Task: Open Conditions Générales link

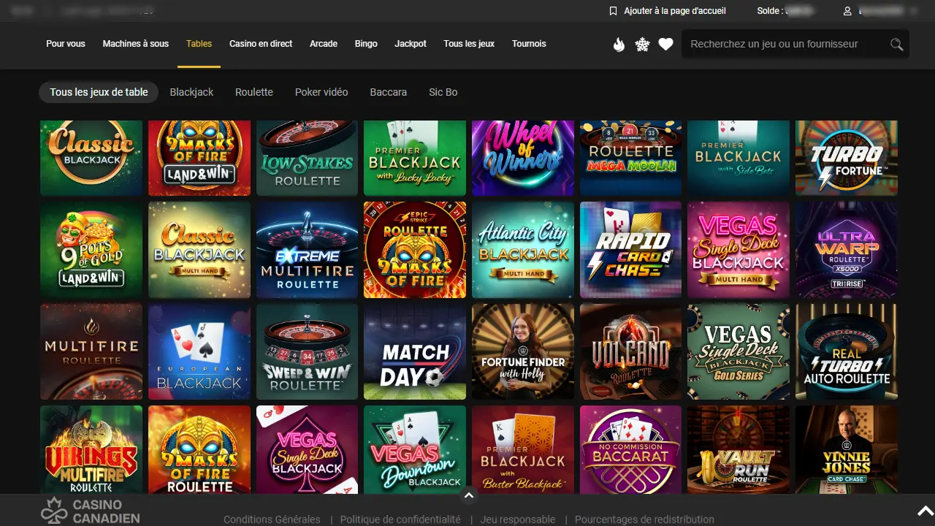Action: (x=272, y=519)
